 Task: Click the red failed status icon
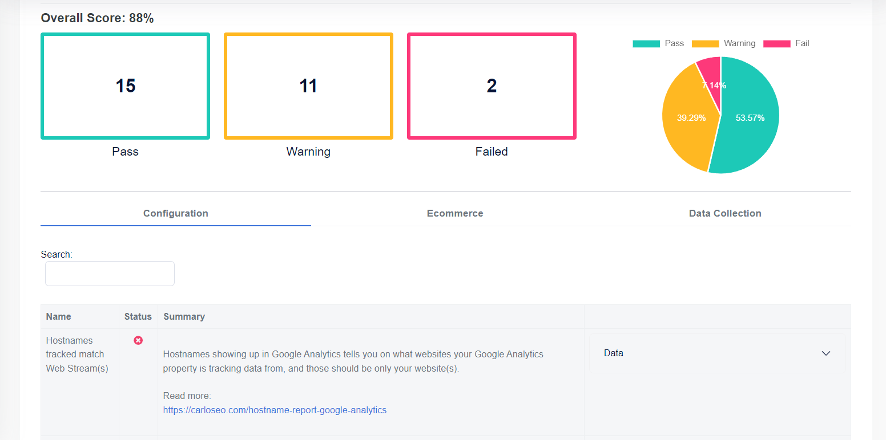click(138, 340)
